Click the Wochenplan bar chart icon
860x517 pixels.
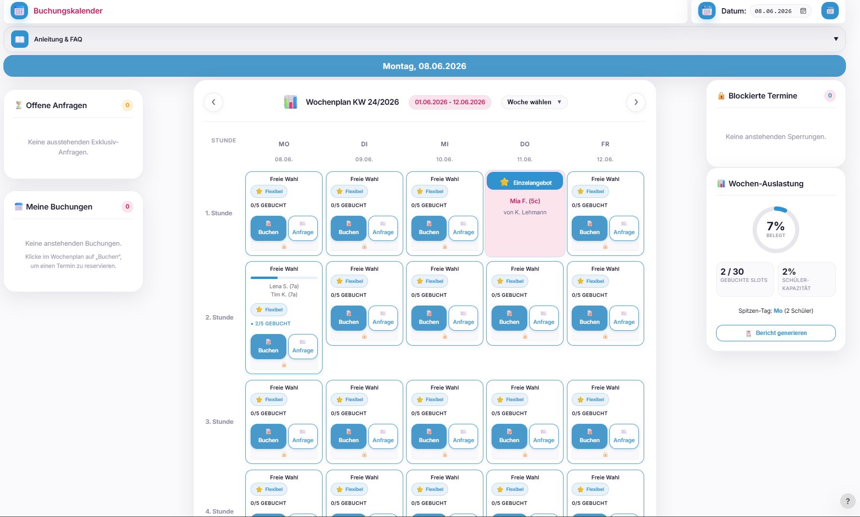click(x=291, y=102)
